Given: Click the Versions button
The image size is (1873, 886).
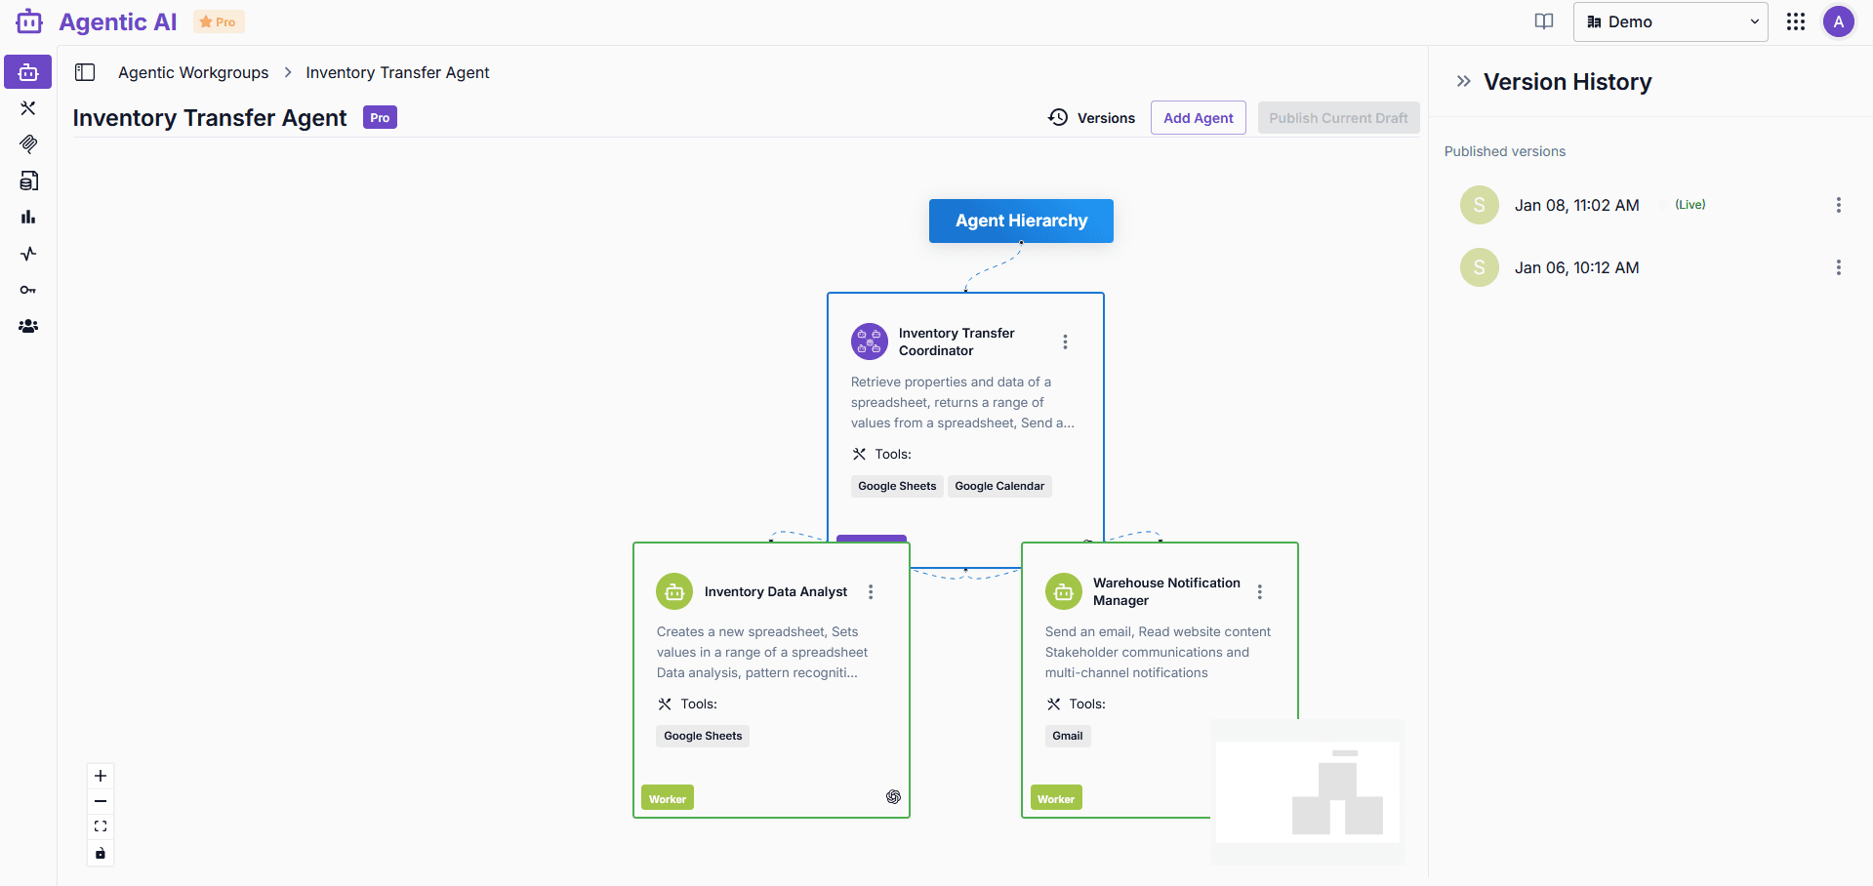Looking at the screenshot, I should [1091, 118].
